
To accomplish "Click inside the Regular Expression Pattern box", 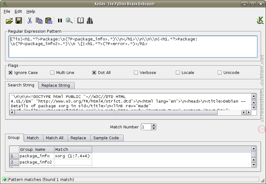I will (x=133, y=47).
